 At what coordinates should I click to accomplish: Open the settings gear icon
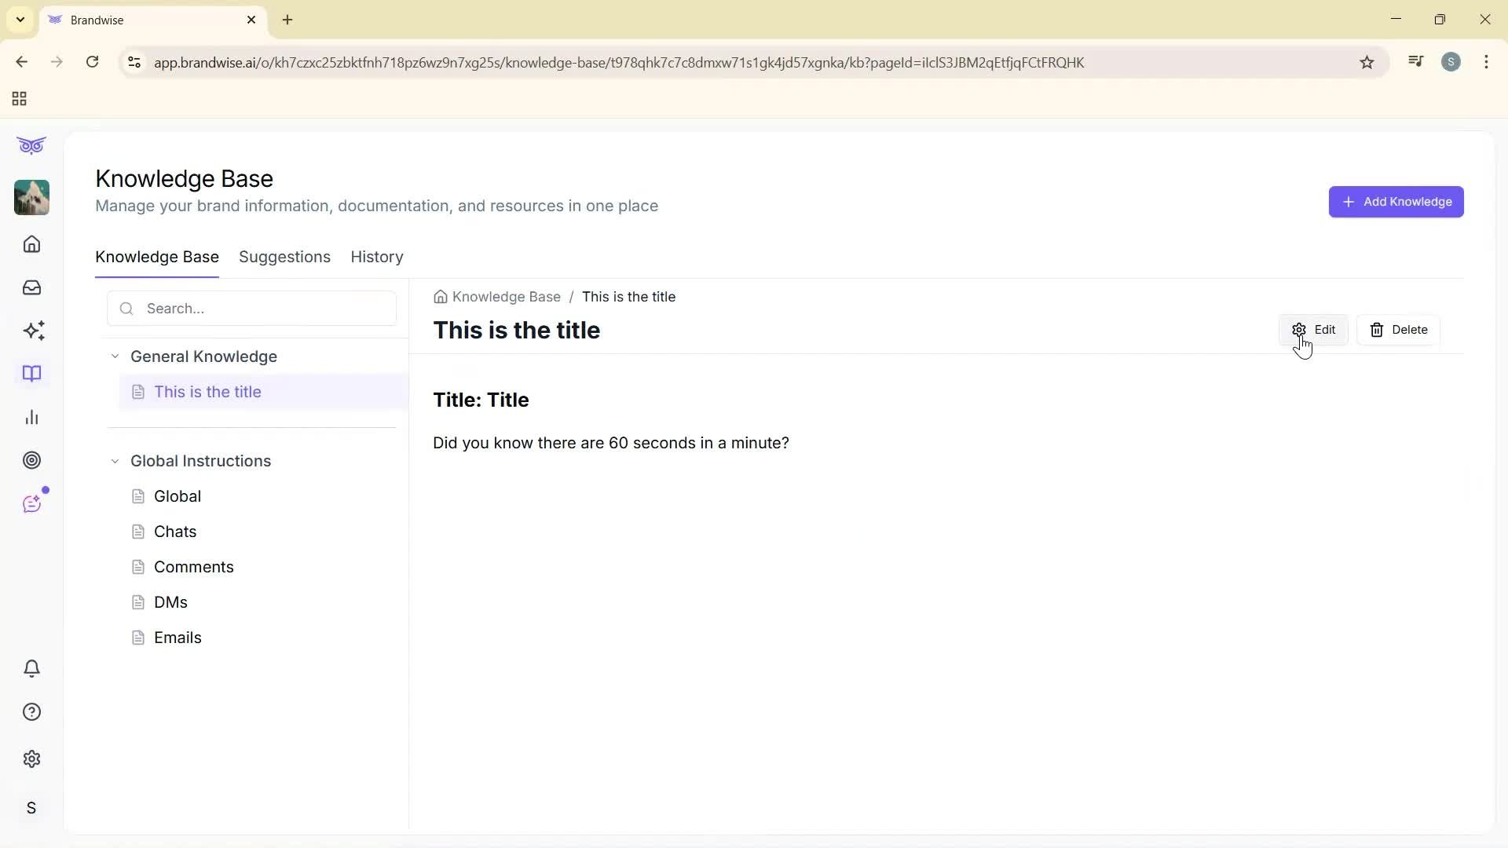pyautogui.click(x=31, y=758)
